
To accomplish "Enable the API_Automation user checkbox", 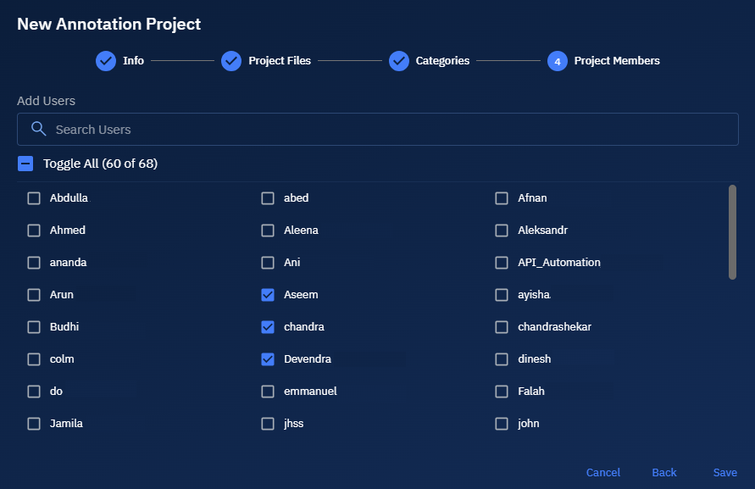I will (502, 263).
